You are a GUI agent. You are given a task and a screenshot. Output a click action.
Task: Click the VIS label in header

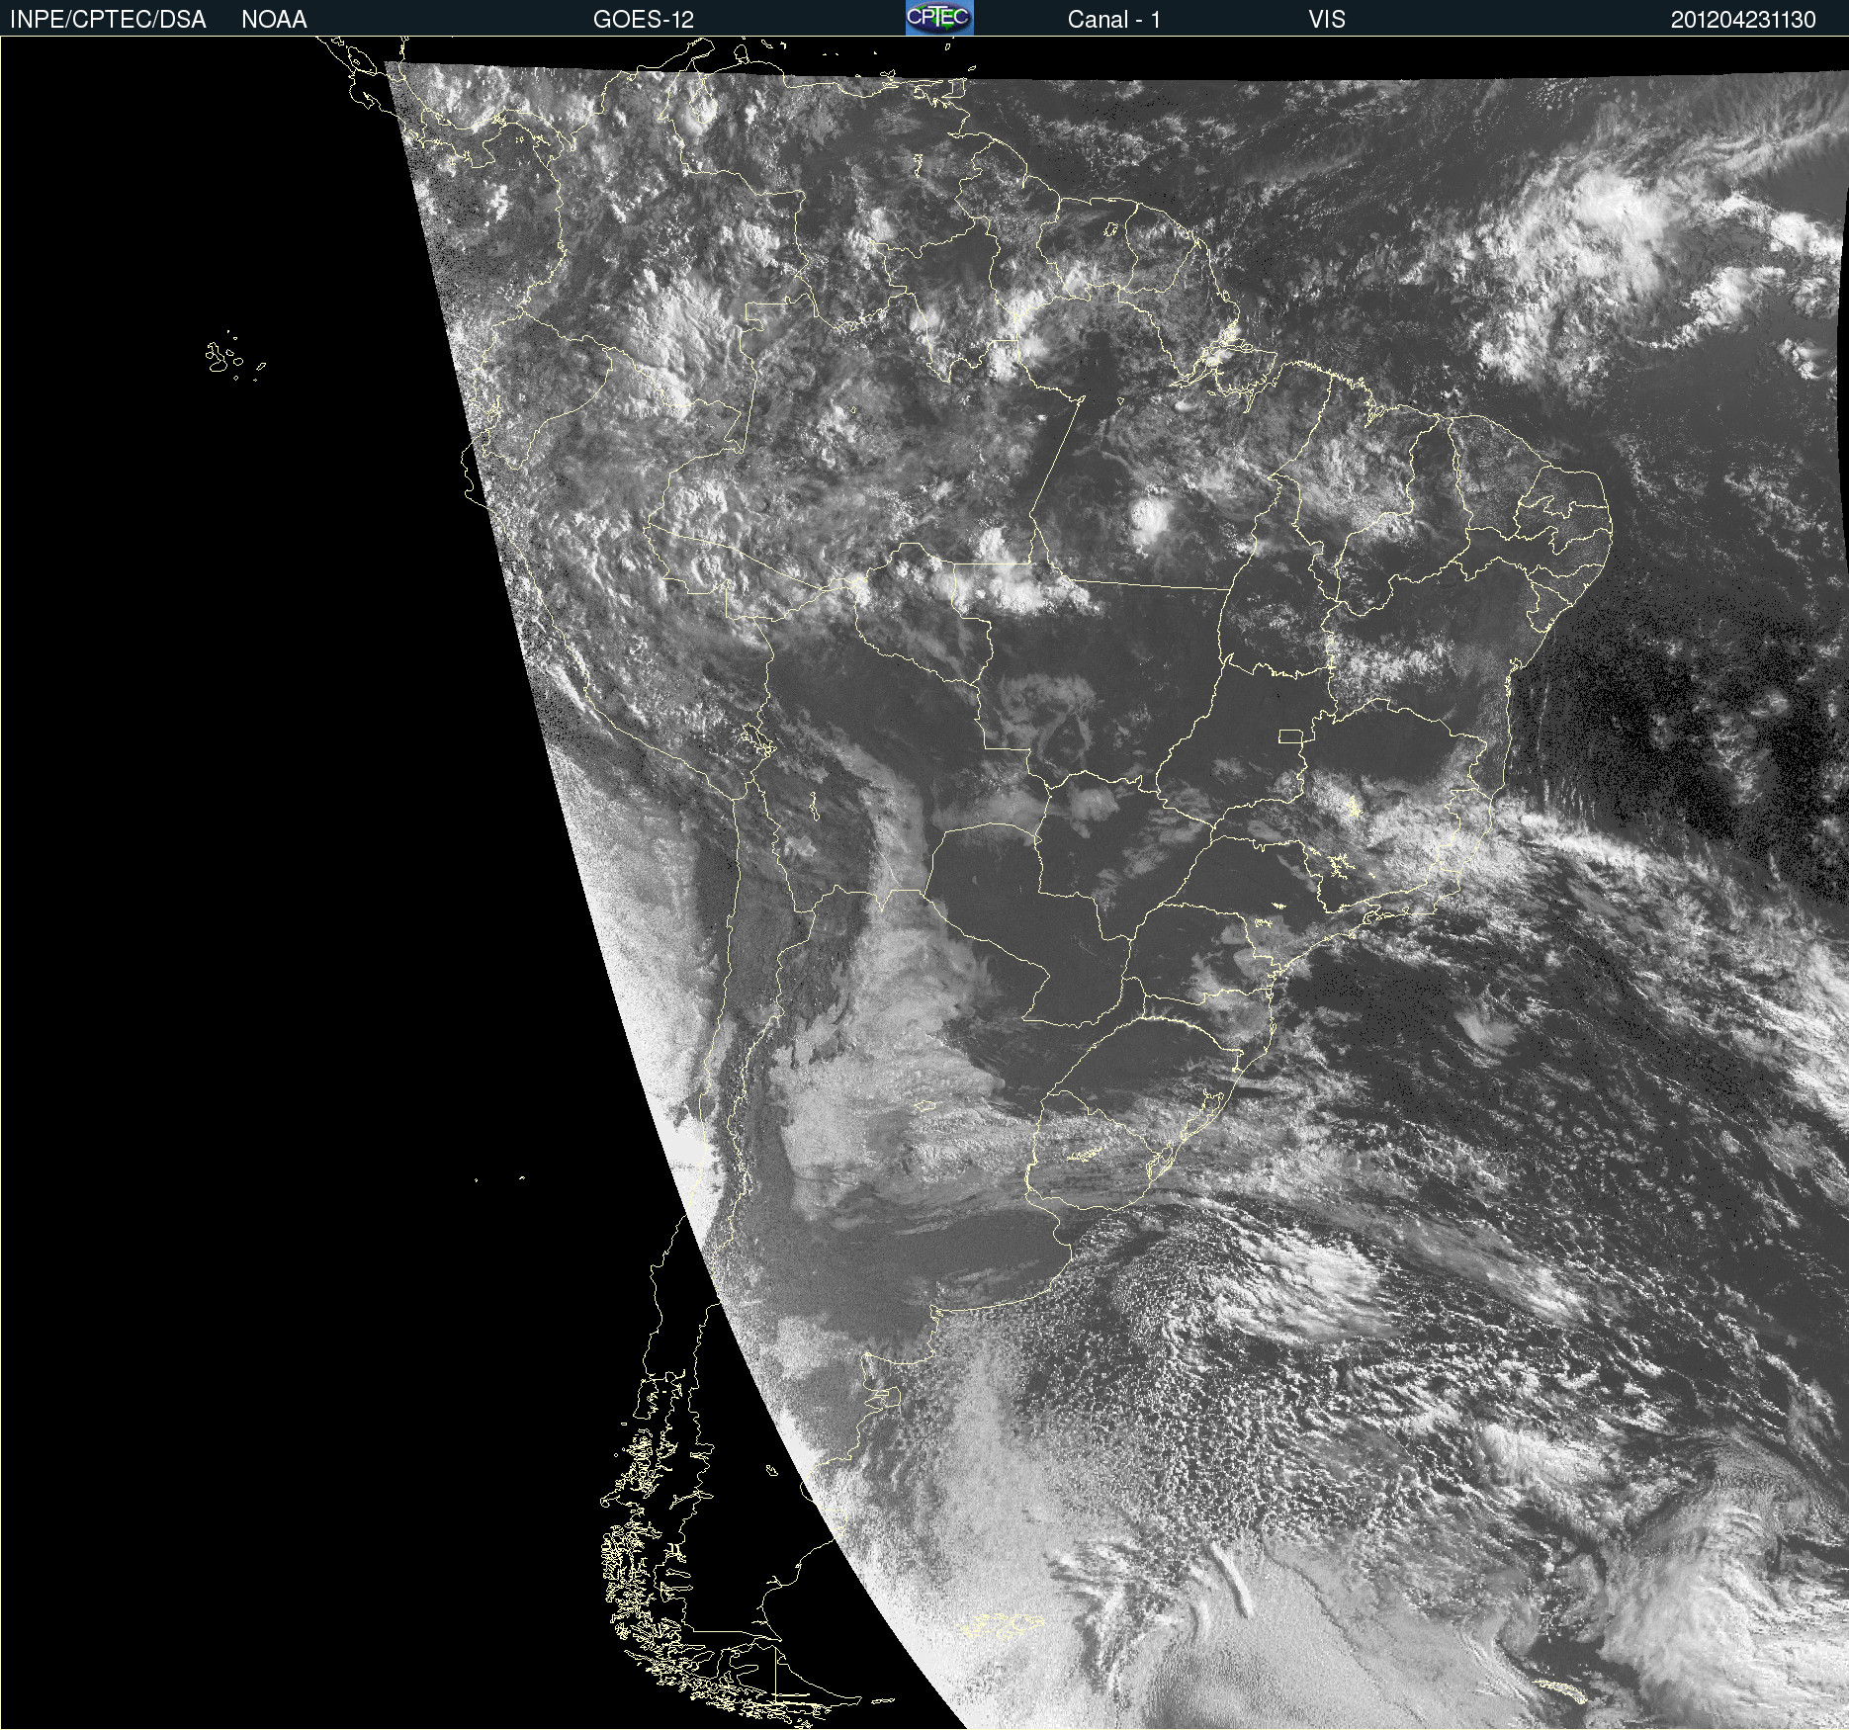(x=1327, y=20)
